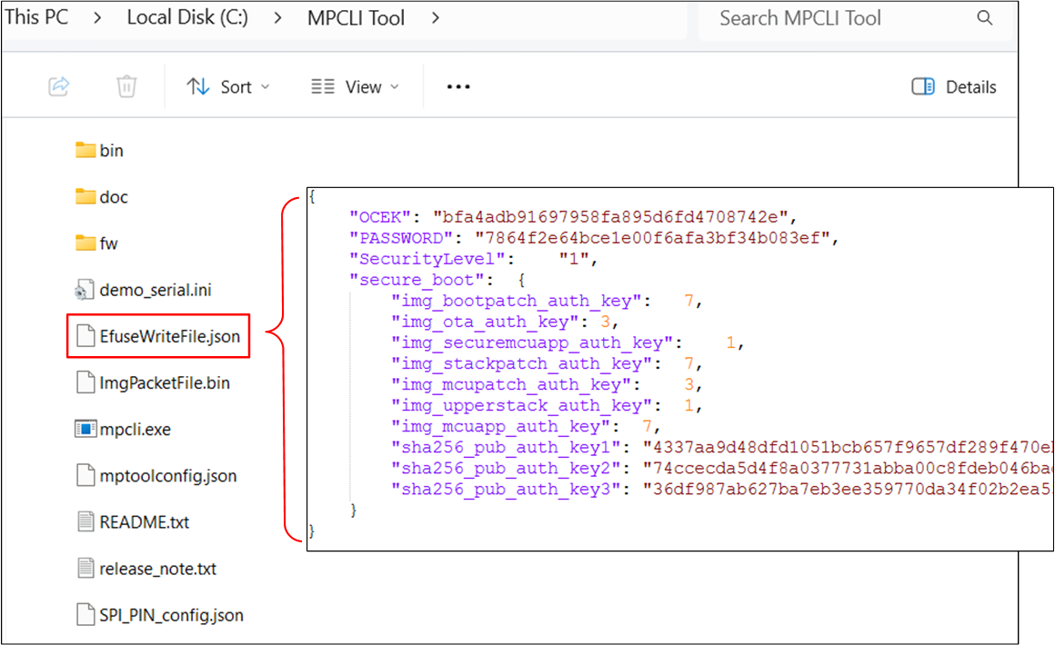Click the Search MPCLI Tool field
This screenshot has width=1055, height=645.
837,18
